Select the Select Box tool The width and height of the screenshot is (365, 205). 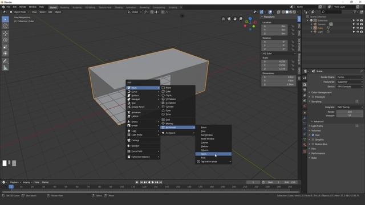click(x=5, y=19)
